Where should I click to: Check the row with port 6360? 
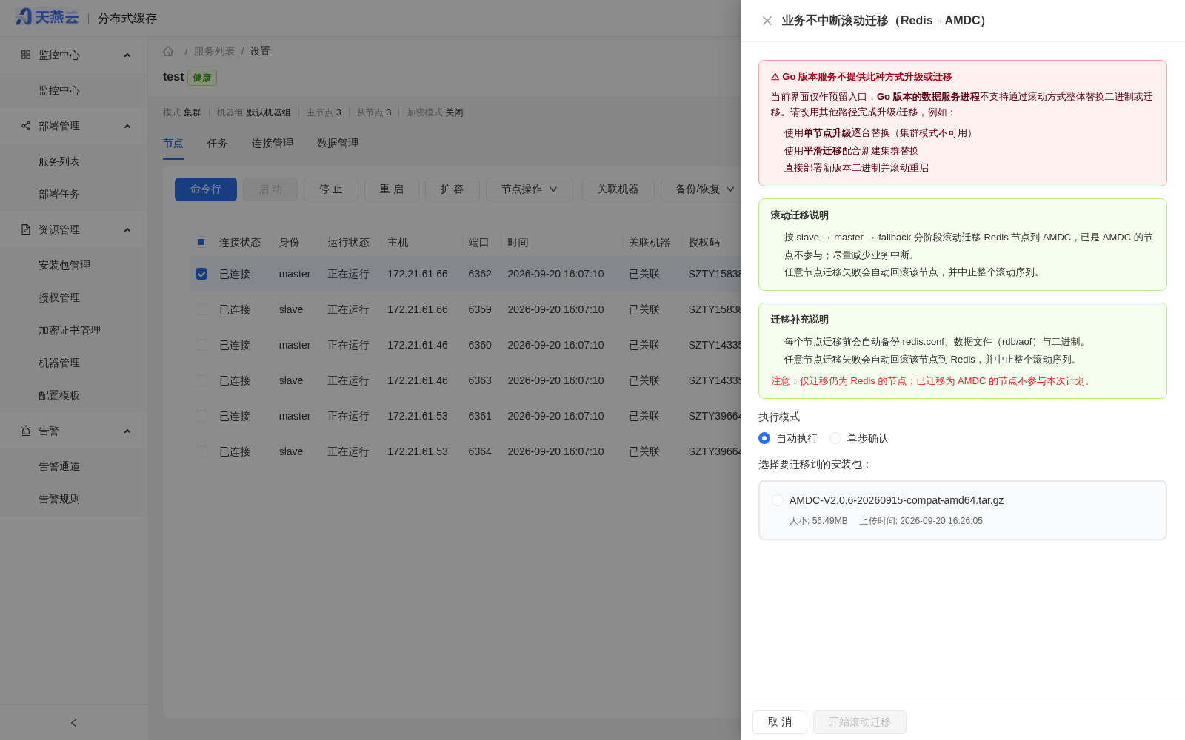(x=201, y=345)
